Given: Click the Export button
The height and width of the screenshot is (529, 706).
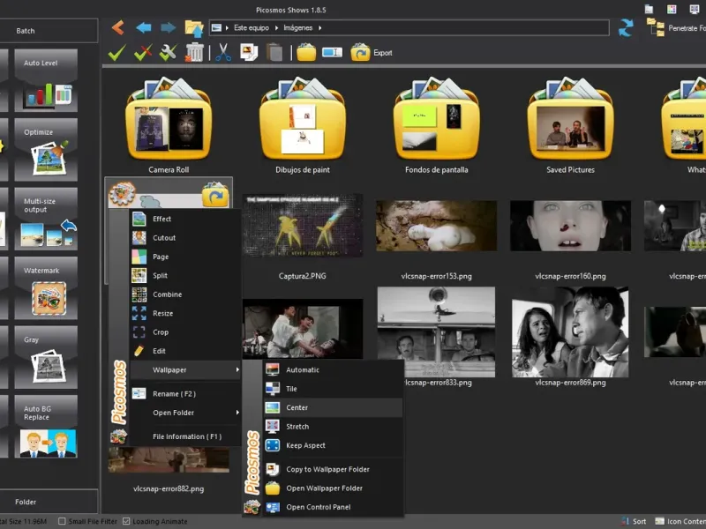Looking at the screenshot, I should click(372, 53).
